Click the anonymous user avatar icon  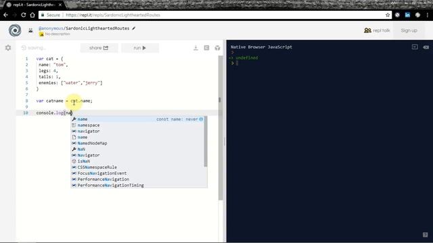pos(30,30)
